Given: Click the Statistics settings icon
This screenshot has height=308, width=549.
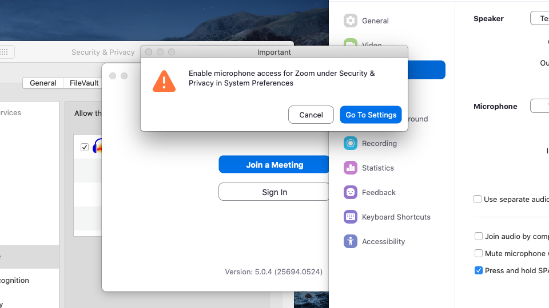Looking at the screenshot, I should point(350,168).
